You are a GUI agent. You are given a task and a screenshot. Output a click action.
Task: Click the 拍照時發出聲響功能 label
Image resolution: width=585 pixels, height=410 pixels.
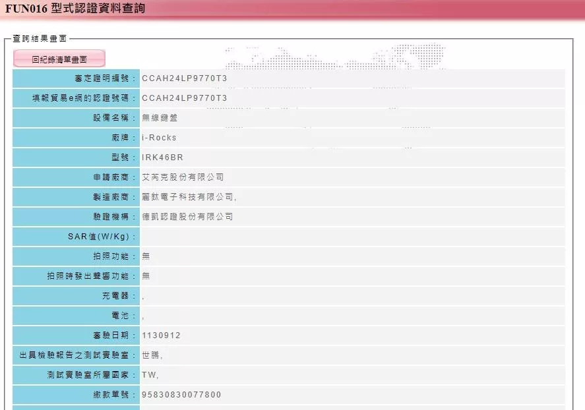point(92,276)
